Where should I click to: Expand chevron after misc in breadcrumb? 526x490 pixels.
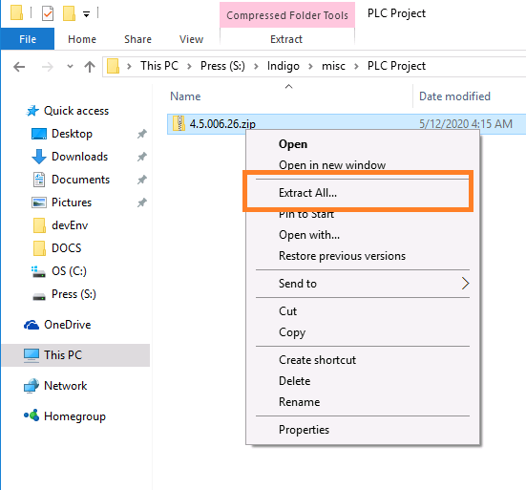(356, 67)
